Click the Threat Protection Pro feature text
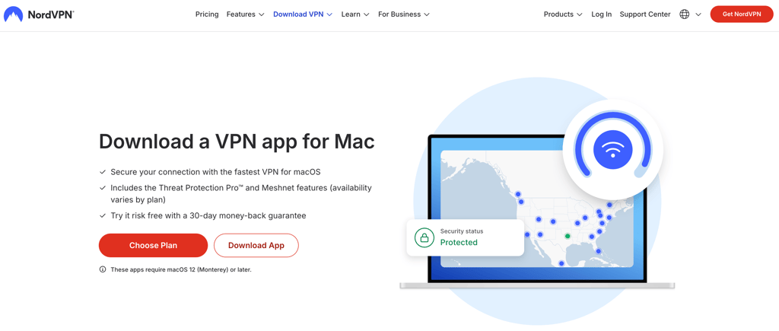Image resolution: width=779 pixels, height=331 pixels. click(x=241, y=194)
